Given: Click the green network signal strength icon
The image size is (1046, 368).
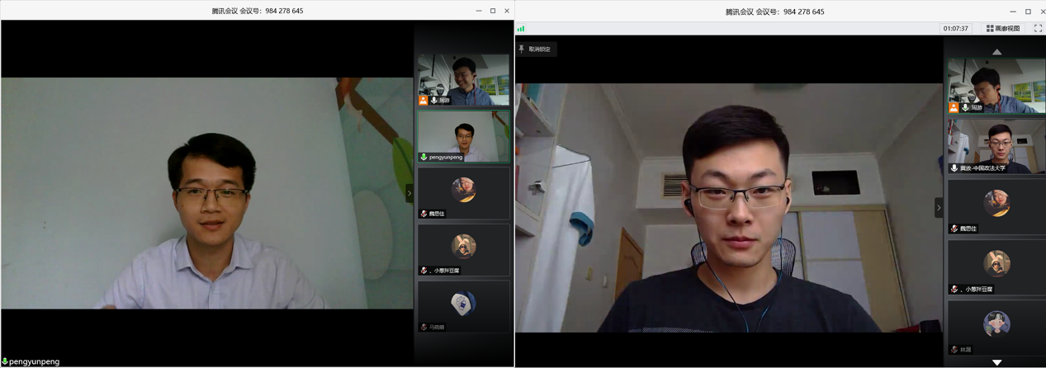Looking at the screenshot, I should (x=521, y=29).
